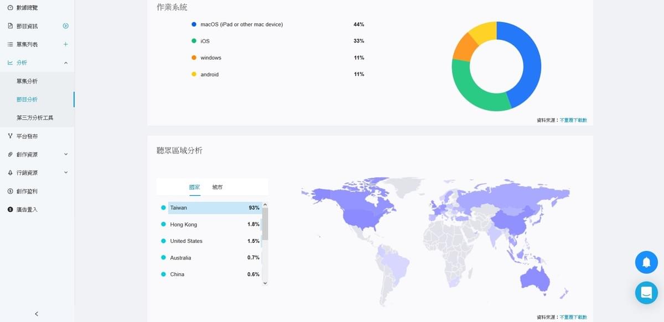Click the 創作資源 paperclip icon
The image size is (664, 322).
click(10, 154)
